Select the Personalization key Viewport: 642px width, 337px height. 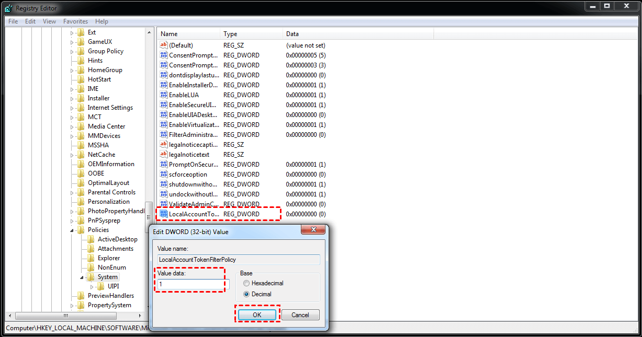coord(109,202)
